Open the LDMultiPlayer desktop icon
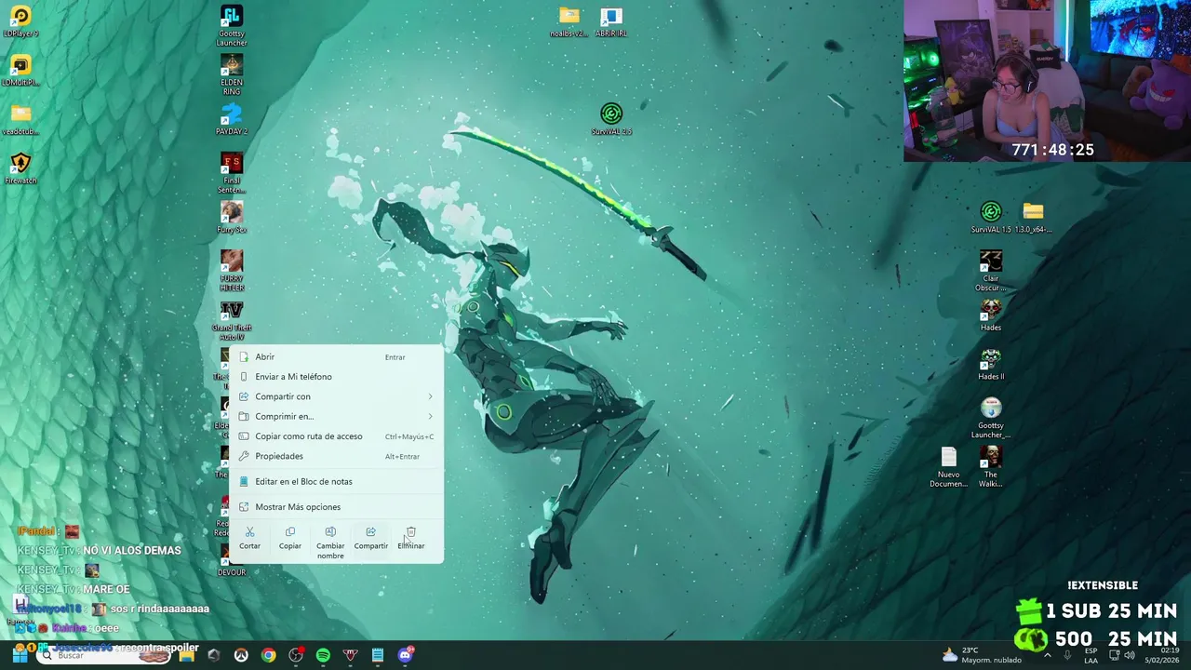Viewport: 1191px width, 670px height. 20,71
